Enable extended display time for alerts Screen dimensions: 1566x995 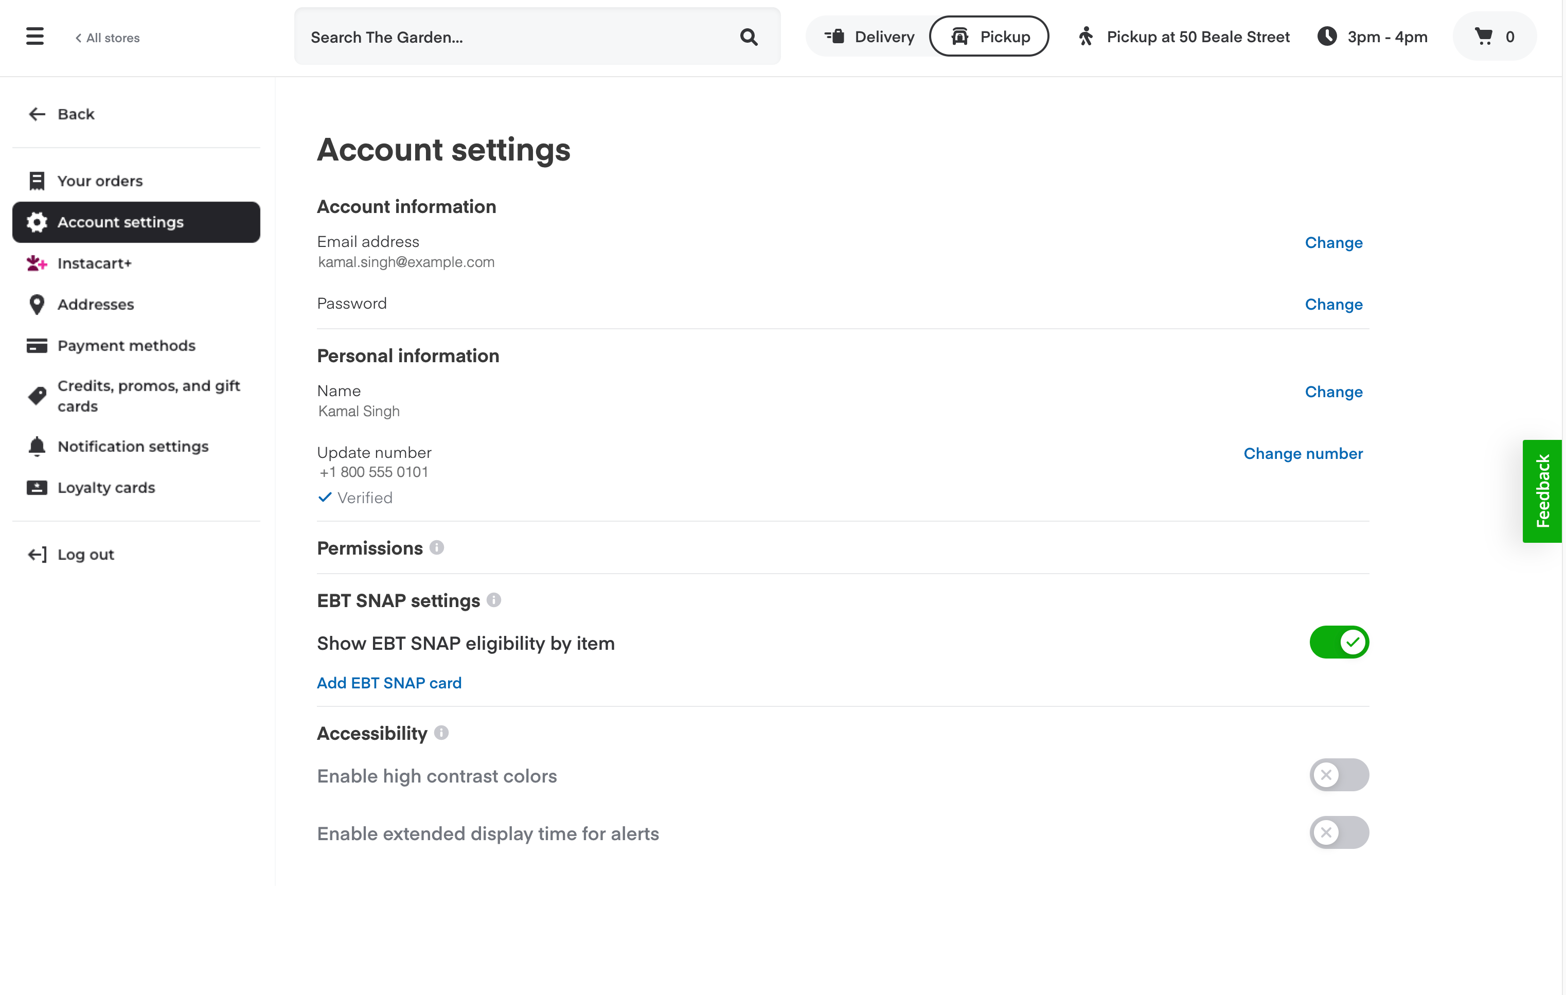tap(1338, 832)
